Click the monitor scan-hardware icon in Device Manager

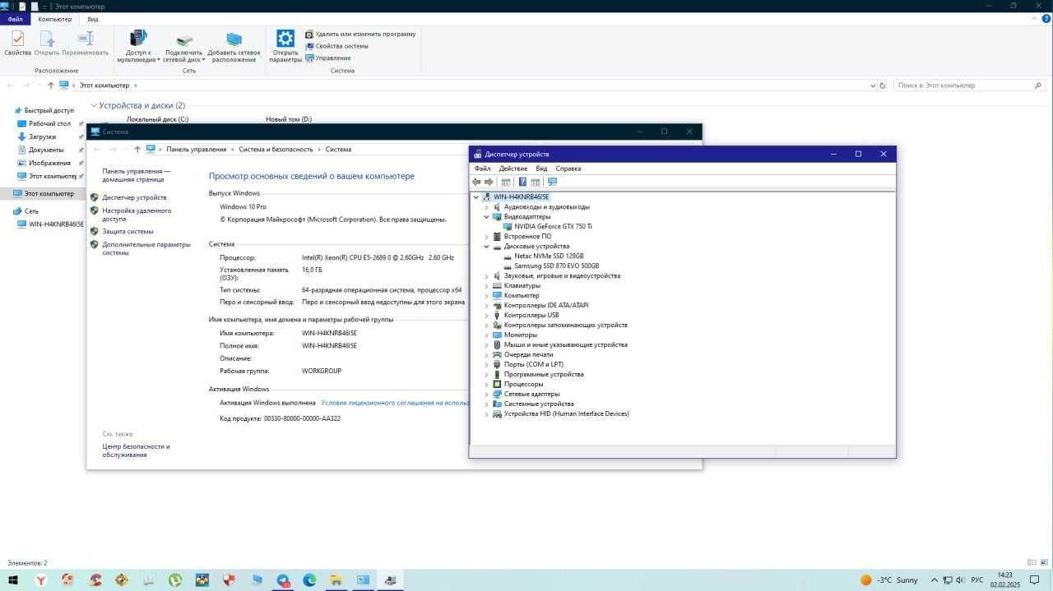click(552, 182)
